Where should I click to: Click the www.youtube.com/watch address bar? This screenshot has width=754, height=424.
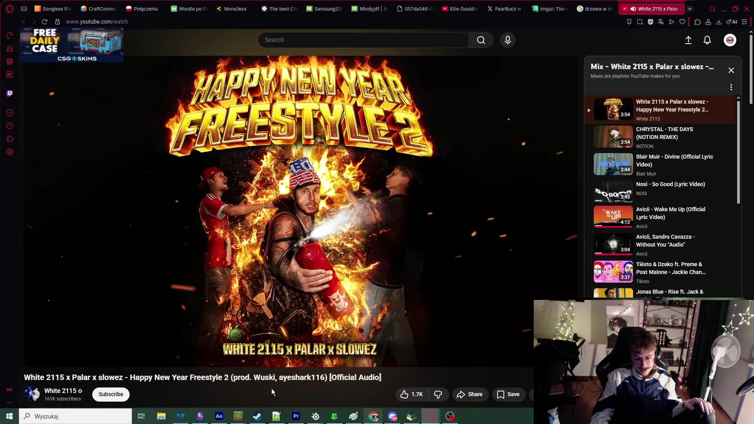coord(97,22)
